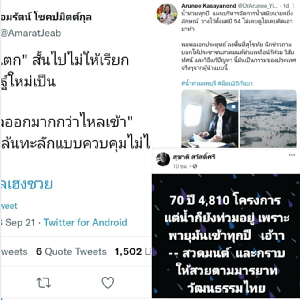This screenshot has height=300, width=300.
Task: Open photo of man by airplane window
Action: [210, 118]
